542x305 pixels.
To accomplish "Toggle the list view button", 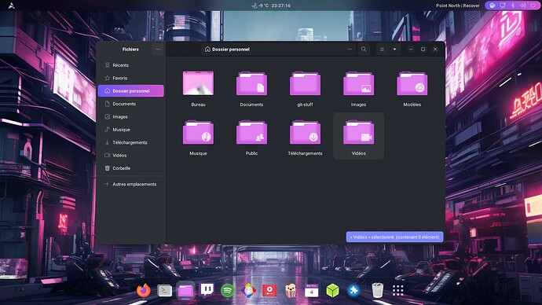I will (382, 50).
